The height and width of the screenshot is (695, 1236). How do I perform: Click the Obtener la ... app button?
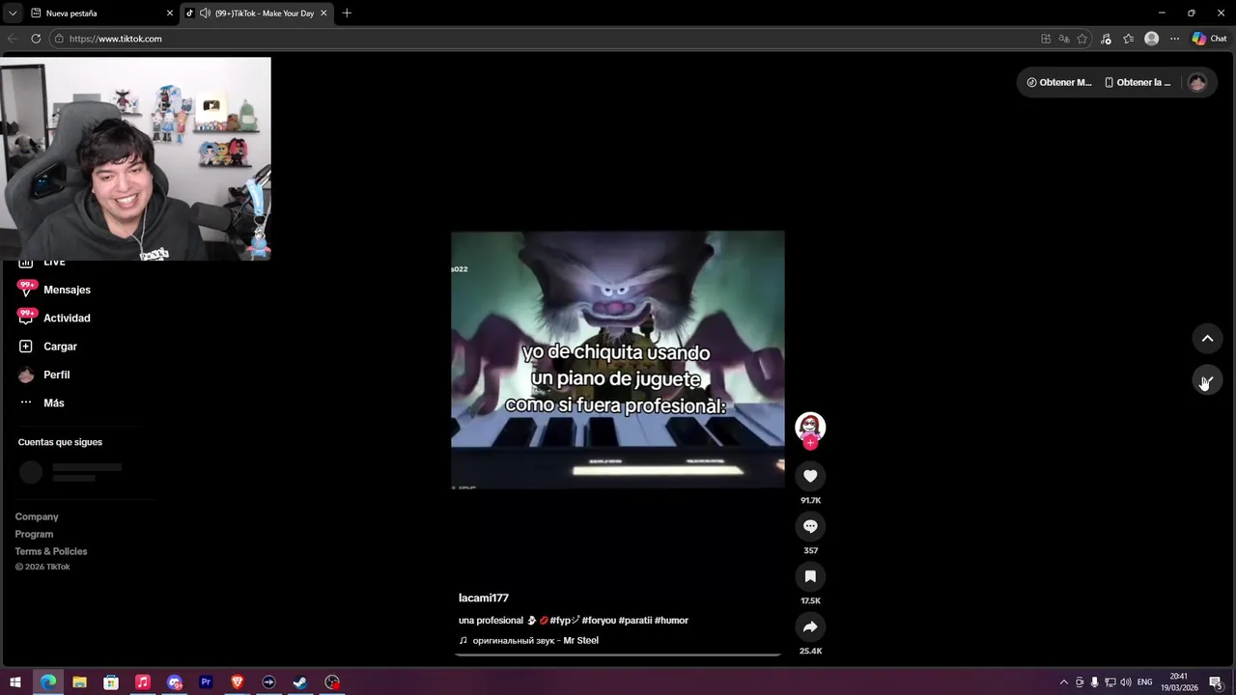1138,82
